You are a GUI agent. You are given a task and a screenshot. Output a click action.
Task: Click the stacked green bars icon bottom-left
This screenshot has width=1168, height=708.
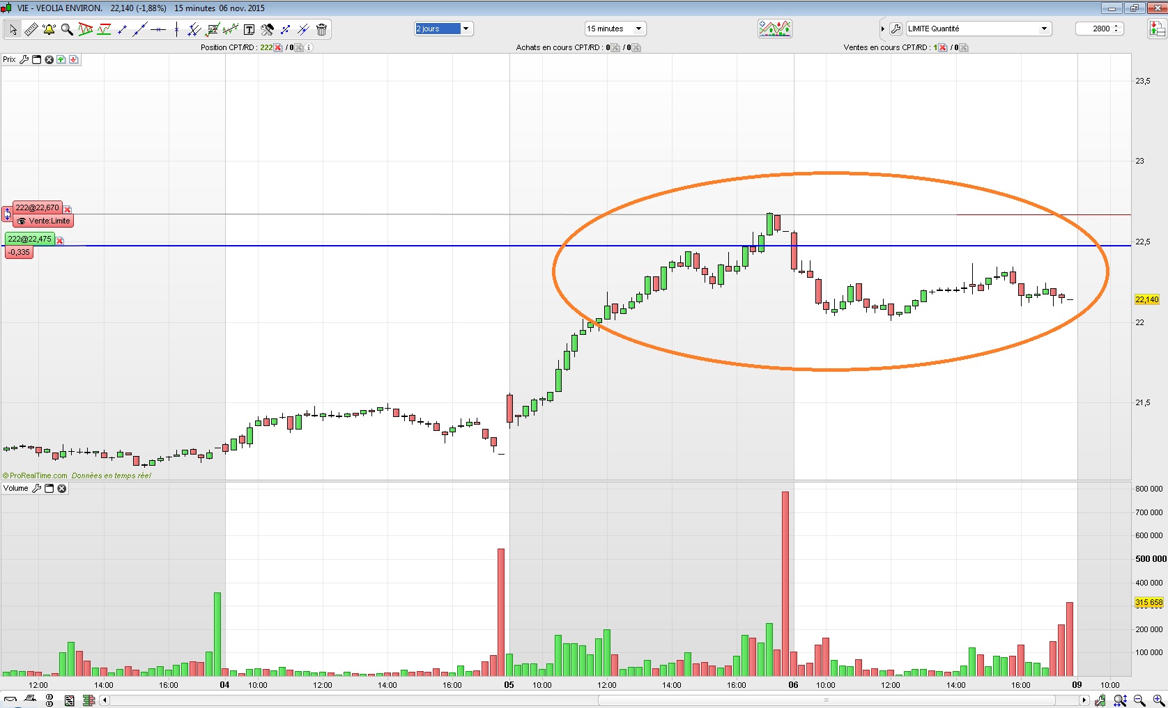click(x=89, y=700)
